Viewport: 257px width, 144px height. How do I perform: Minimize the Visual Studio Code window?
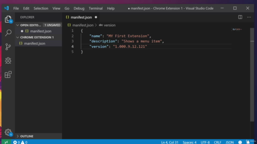pyautogui.click(x=222, y=8)
